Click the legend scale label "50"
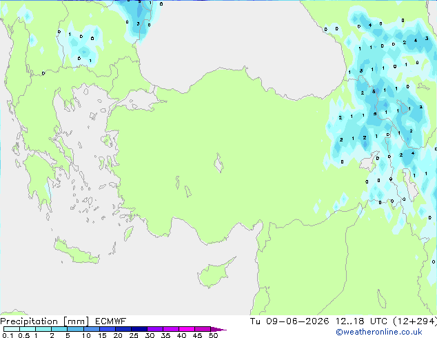 pos(214,335)
